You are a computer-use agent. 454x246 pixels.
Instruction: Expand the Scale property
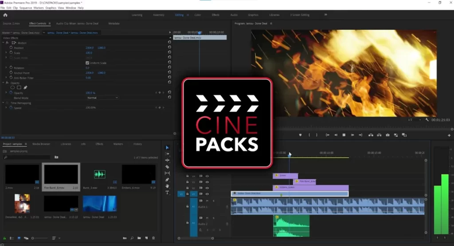coord(6,52)
